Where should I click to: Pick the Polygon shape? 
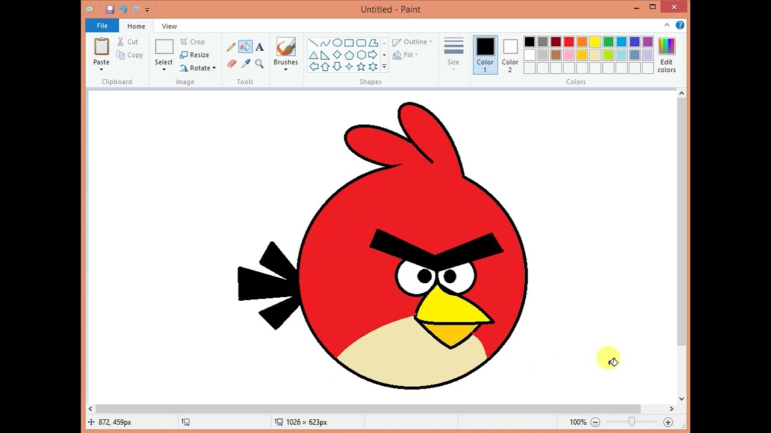(x=373, y=43)
